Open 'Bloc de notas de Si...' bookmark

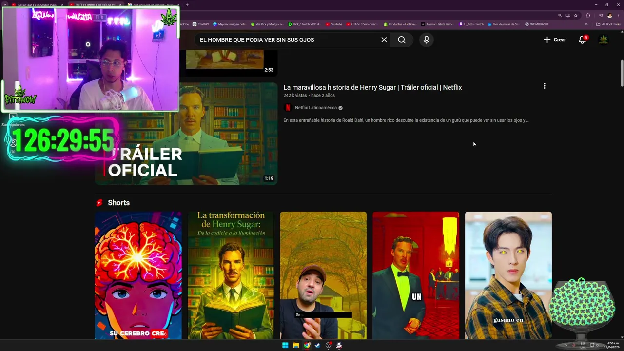pyautogui.click(x=503, y=24)
